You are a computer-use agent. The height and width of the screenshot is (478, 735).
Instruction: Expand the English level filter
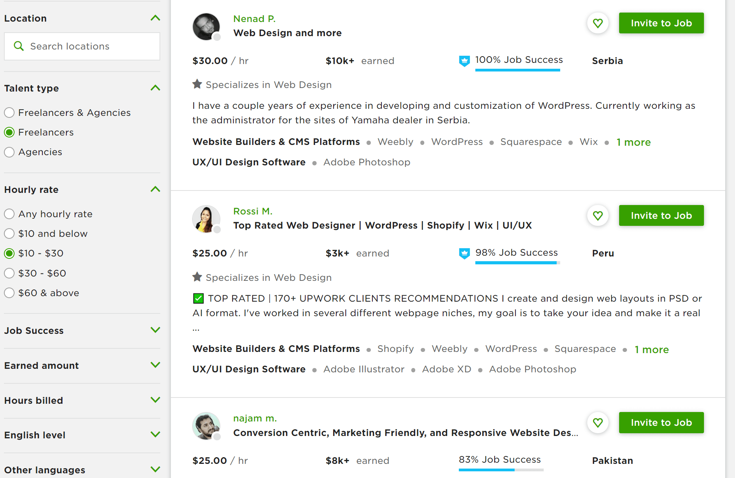[x=156, y=434]
